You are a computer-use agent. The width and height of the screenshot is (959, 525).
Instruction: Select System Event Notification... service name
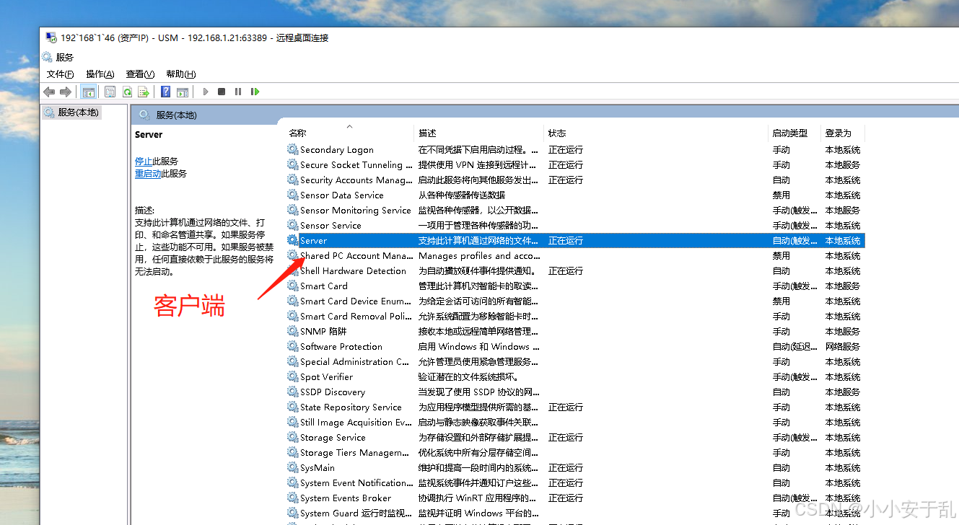pos(356,482)
